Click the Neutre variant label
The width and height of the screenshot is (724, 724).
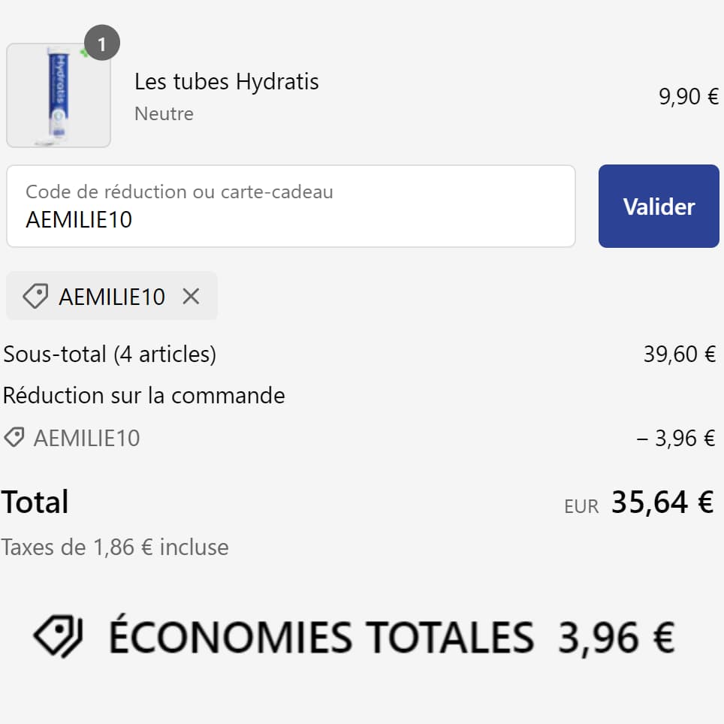[164, 114]
